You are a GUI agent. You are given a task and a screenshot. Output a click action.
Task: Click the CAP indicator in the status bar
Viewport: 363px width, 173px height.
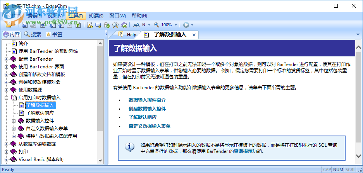point(327,170)
